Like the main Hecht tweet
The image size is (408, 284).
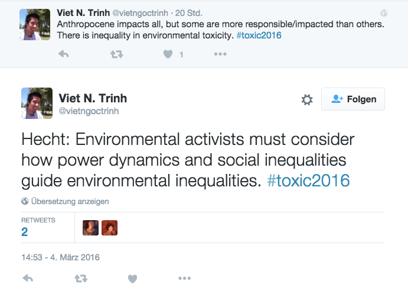click(133, 278)
